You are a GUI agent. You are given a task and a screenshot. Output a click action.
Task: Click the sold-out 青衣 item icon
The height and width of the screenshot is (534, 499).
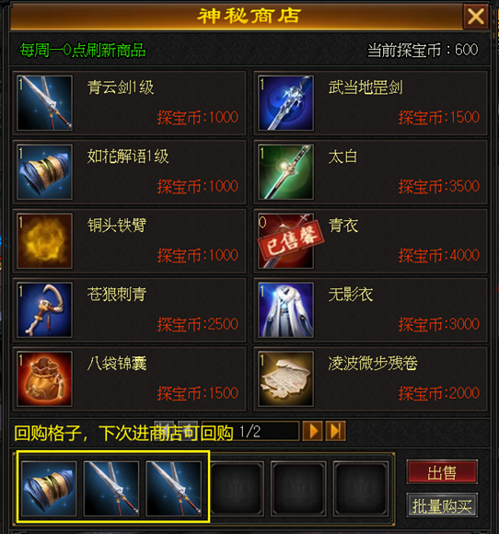click(x=285, y=241)
